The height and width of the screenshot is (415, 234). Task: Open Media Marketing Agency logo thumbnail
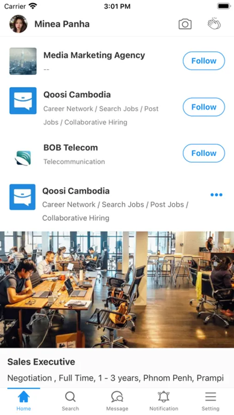coord(23,61)
